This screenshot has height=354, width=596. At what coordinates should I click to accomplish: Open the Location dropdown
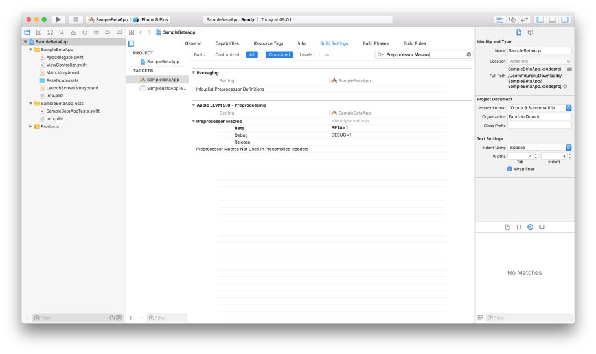540,61
